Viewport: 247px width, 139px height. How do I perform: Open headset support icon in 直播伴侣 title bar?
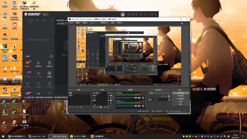[129, 15]
